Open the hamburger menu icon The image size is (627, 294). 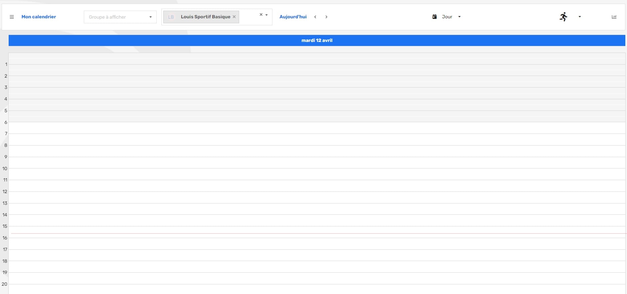click(12, 17)
